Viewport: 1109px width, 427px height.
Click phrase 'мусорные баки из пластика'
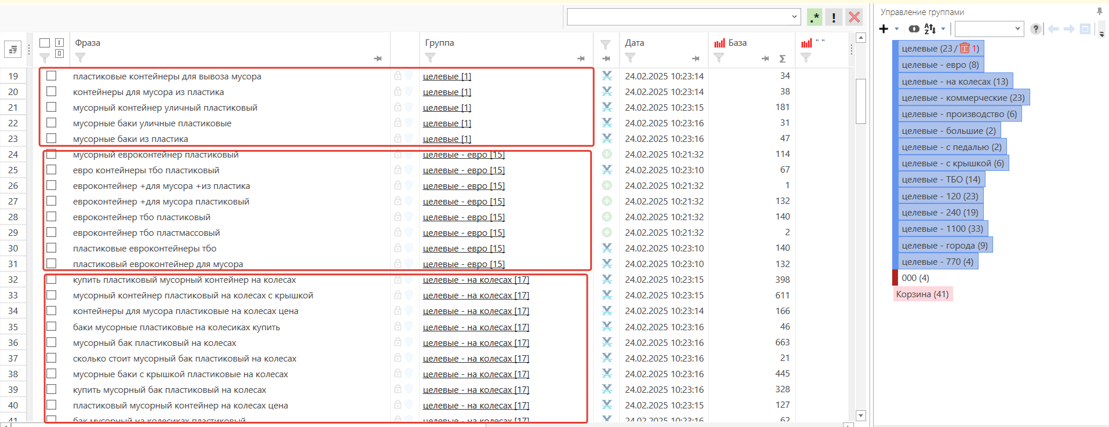coord(130,138)
